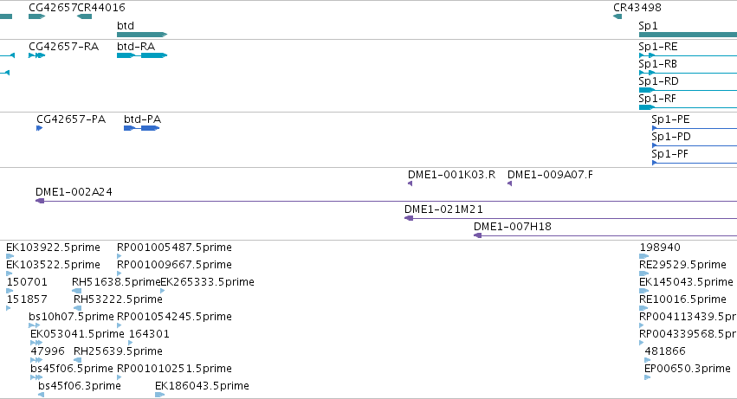Select the DME1-009A07.F clone marker
Image resolution: width=737 pixels, height=399 pixels.
pyautogui.click(x=510, y=183)
